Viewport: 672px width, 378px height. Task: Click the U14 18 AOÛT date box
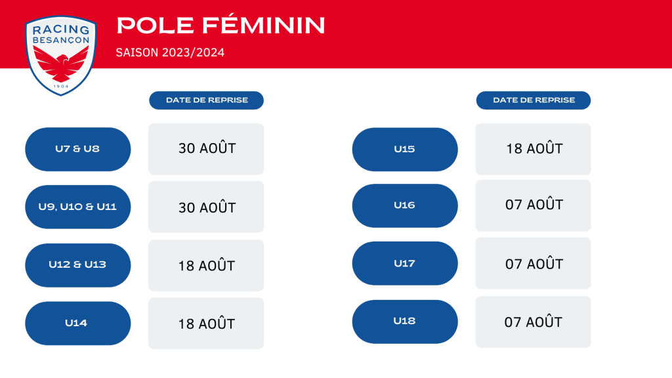point(206,323)
